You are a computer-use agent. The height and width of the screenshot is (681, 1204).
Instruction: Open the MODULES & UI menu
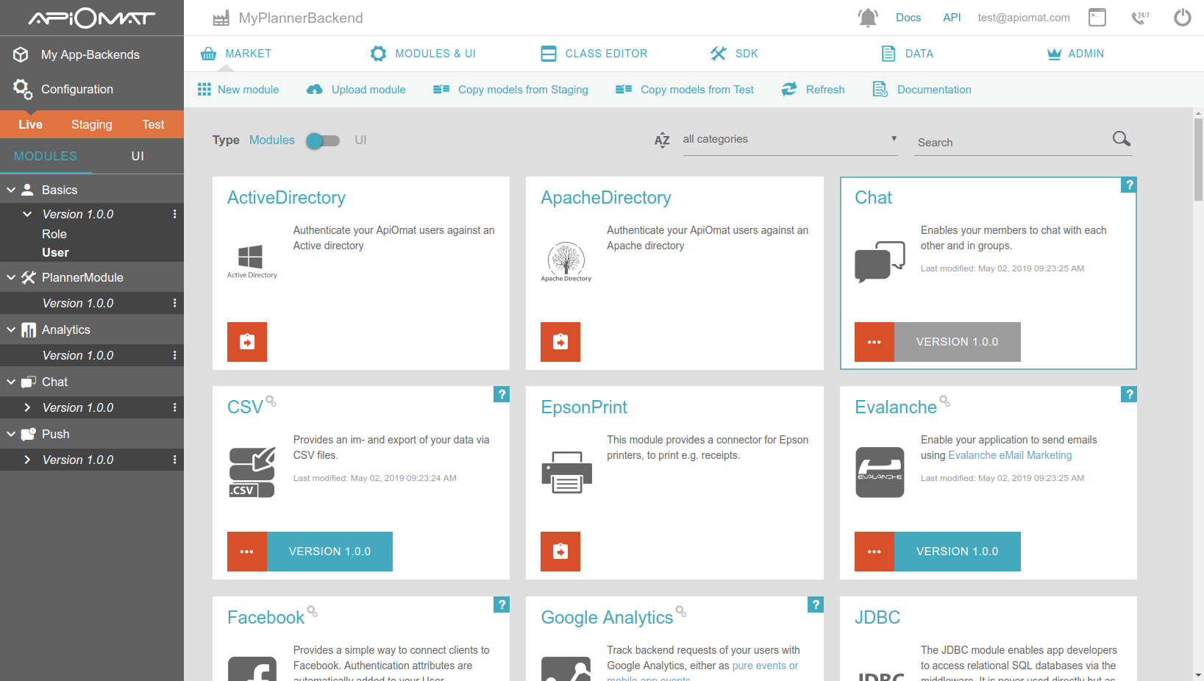point(423,54)
